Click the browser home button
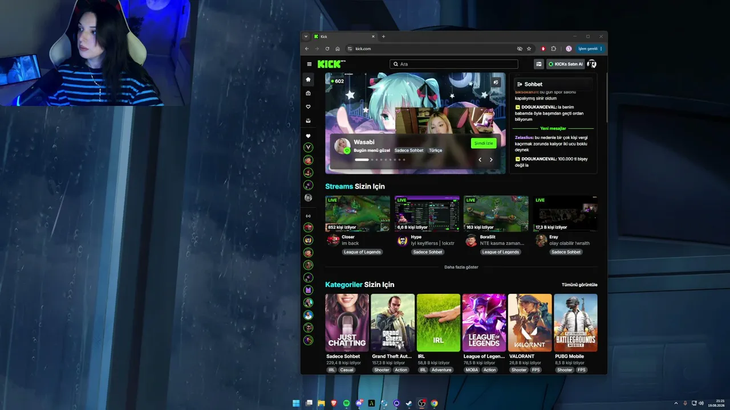 [338, 49]
